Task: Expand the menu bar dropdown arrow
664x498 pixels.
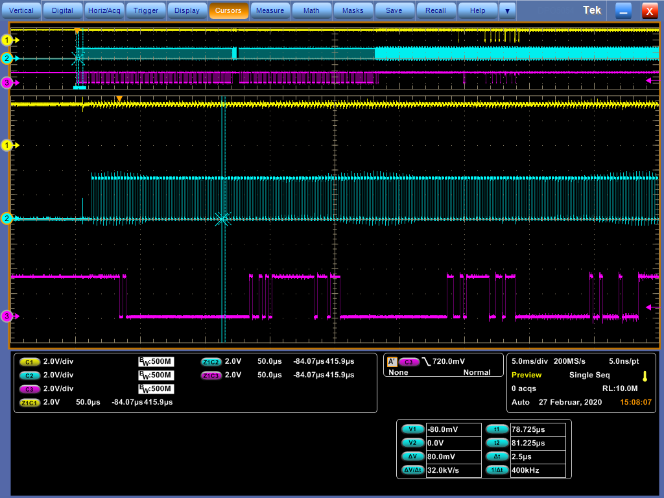Action: (507, 10)
